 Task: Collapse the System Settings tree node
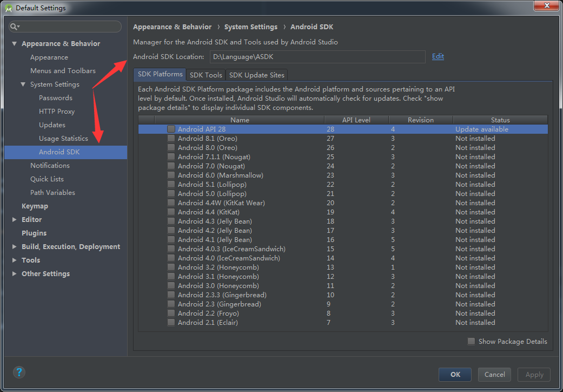[x=23, y=84]
